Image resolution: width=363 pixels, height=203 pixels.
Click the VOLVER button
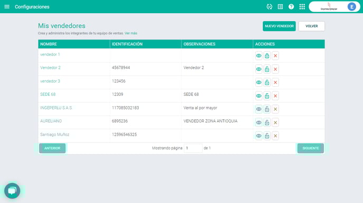[312, 26]
